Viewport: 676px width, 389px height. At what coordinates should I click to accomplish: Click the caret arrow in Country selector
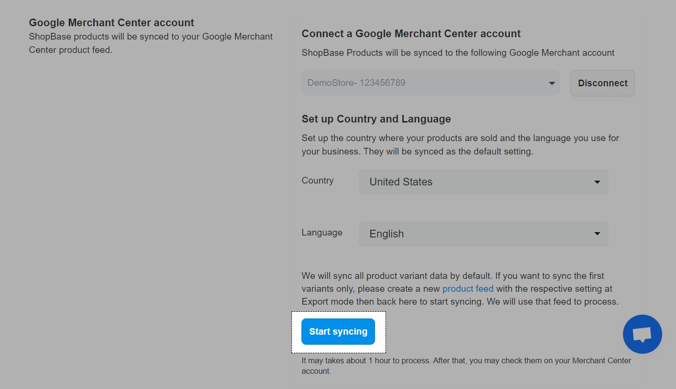597,182
